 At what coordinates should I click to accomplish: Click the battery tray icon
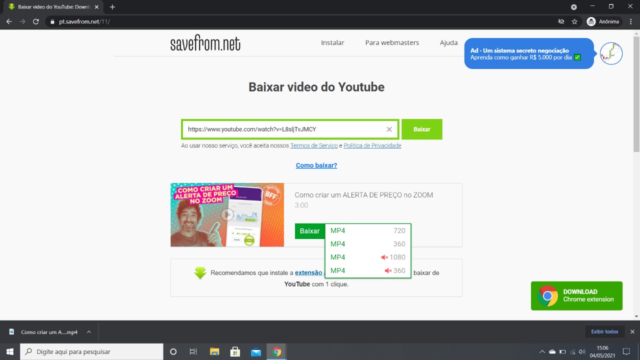click(x=562, y=352)
